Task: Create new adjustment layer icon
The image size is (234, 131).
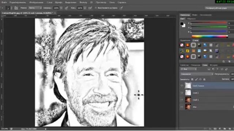Action: tap(220, 129)
